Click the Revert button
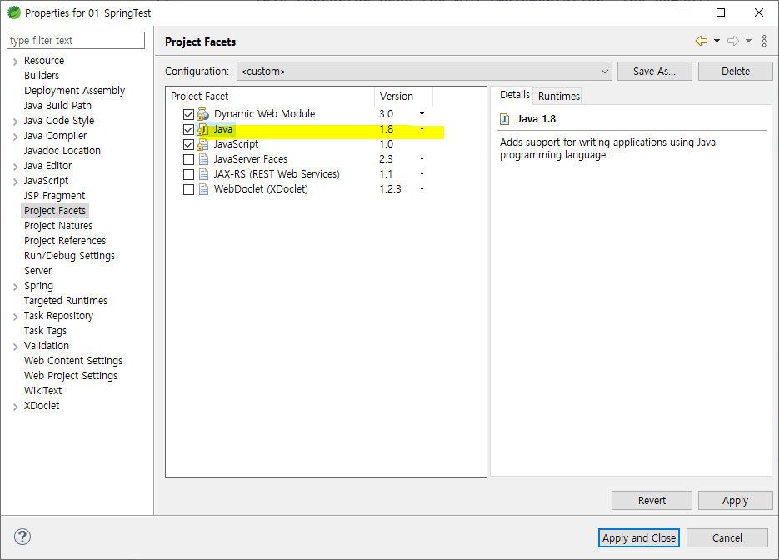 click(652, 500)
